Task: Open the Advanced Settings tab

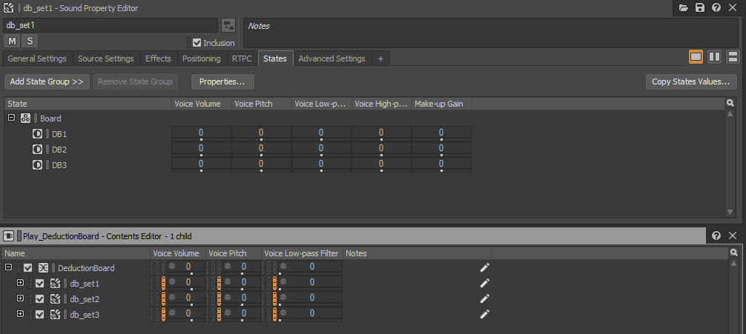Action: pyautogui.click(x=331, y=59)
